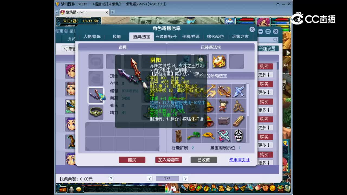Click the red 购买 button in dialog
This screenshot has height=195, width=347.
(132, 160)
